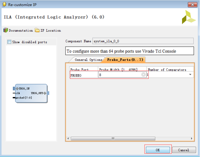Image resolution: width=200 pixels, height=157 pixels.
Task: Select the Probe_Ports(0..7) tab
Action: [125, 60]
